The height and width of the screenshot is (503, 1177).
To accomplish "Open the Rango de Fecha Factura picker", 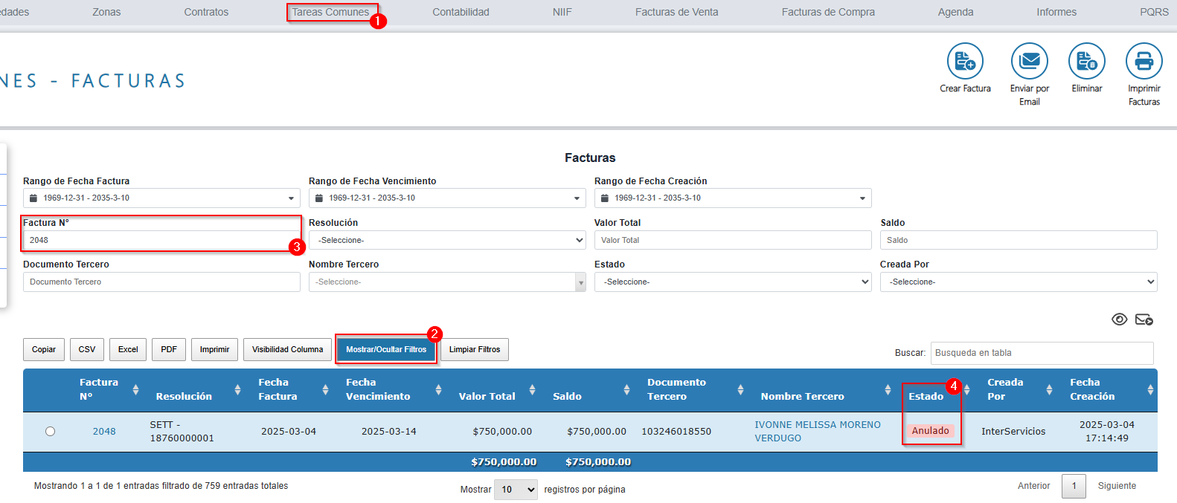I will click(161, 198).
